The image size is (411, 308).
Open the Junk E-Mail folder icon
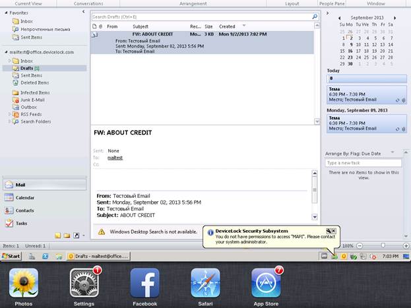15,100
